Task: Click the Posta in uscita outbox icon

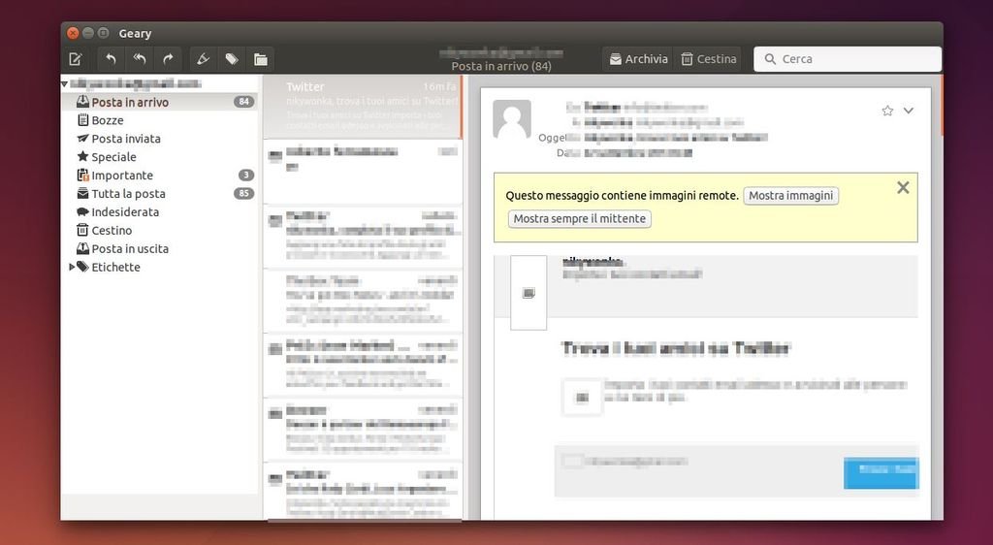Action: (x=82, y=248)
